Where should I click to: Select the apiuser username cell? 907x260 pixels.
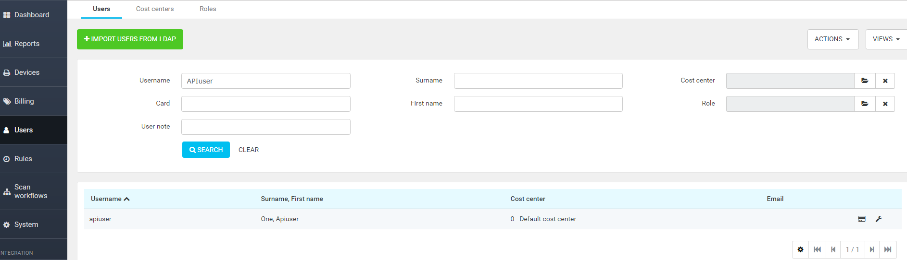(100, 219)
